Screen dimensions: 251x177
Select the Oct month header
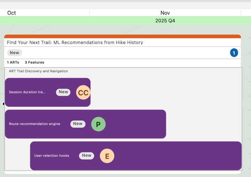click(x=11, y=13)
